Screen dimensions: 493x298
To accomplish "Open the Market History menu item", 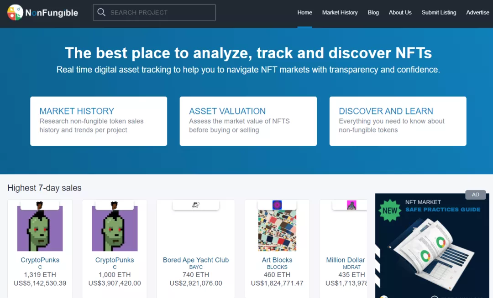I will click(340, 13).
